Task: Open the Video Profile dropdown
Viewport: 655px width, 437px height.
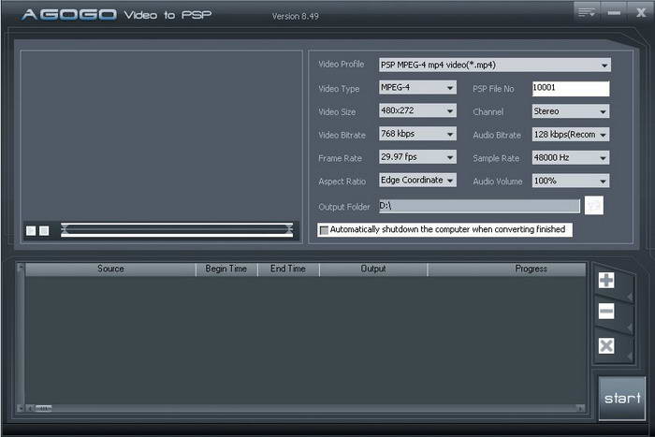Action: click(x=495, y=65)
